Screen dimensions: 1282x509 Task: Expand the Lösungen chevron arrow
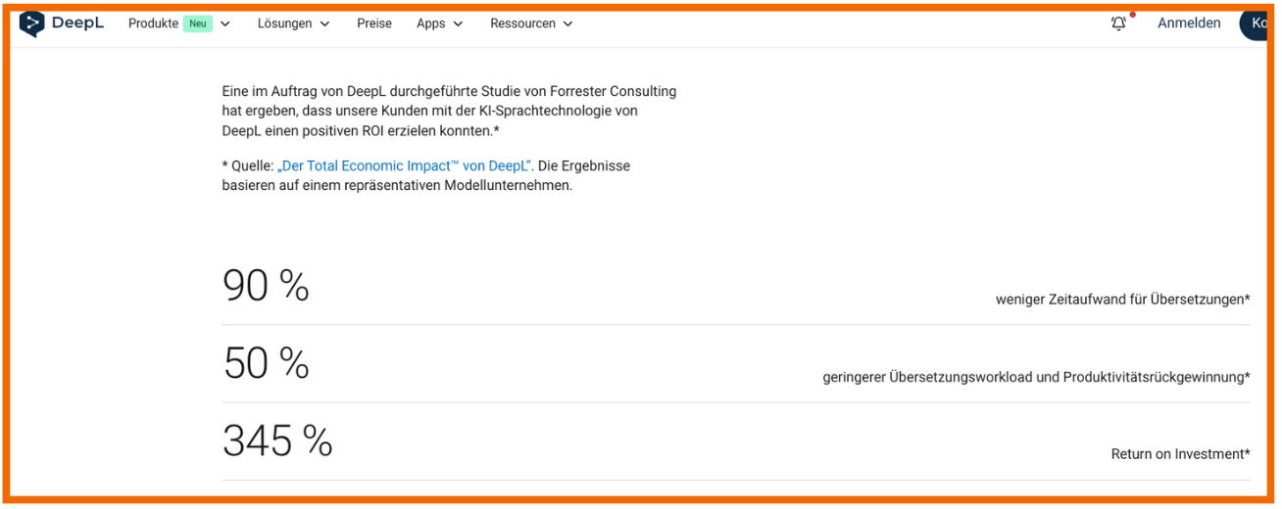coord(325,24)
